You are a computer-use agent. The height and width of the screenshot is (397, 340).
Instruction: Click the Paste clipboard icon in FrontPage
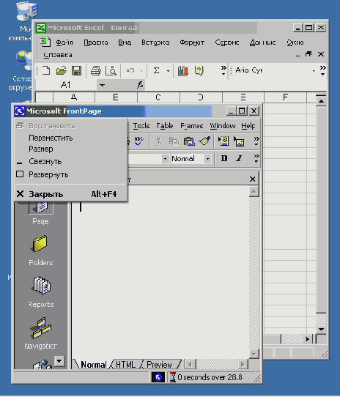[x=189, y=141]
